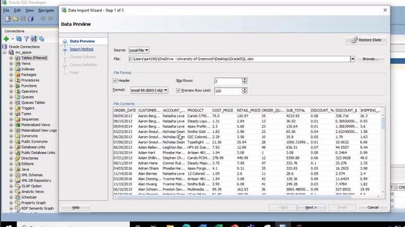This screenshot has width=405, height=227.
Task: Expand the Editions node
Action: pos(11,164)
